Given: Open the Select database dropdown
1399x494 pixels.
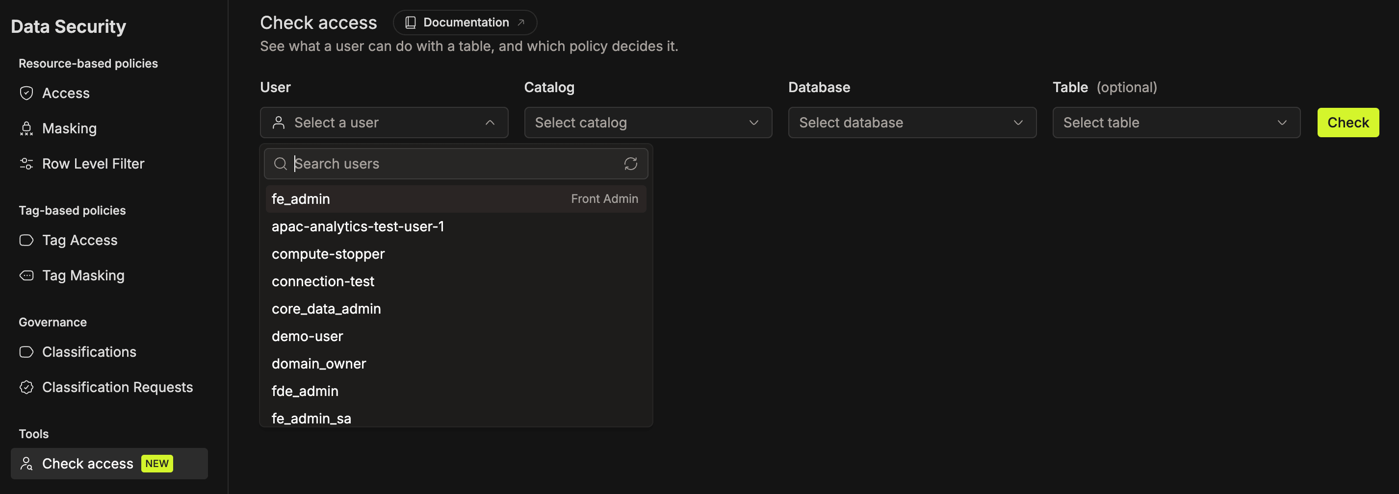Looking at the screenshot, I should [912, 123].
